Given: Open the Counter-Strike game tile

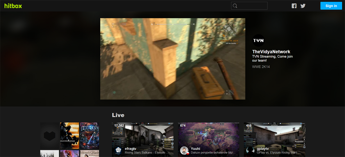Looking at the screenshot, I should [69, 136].
